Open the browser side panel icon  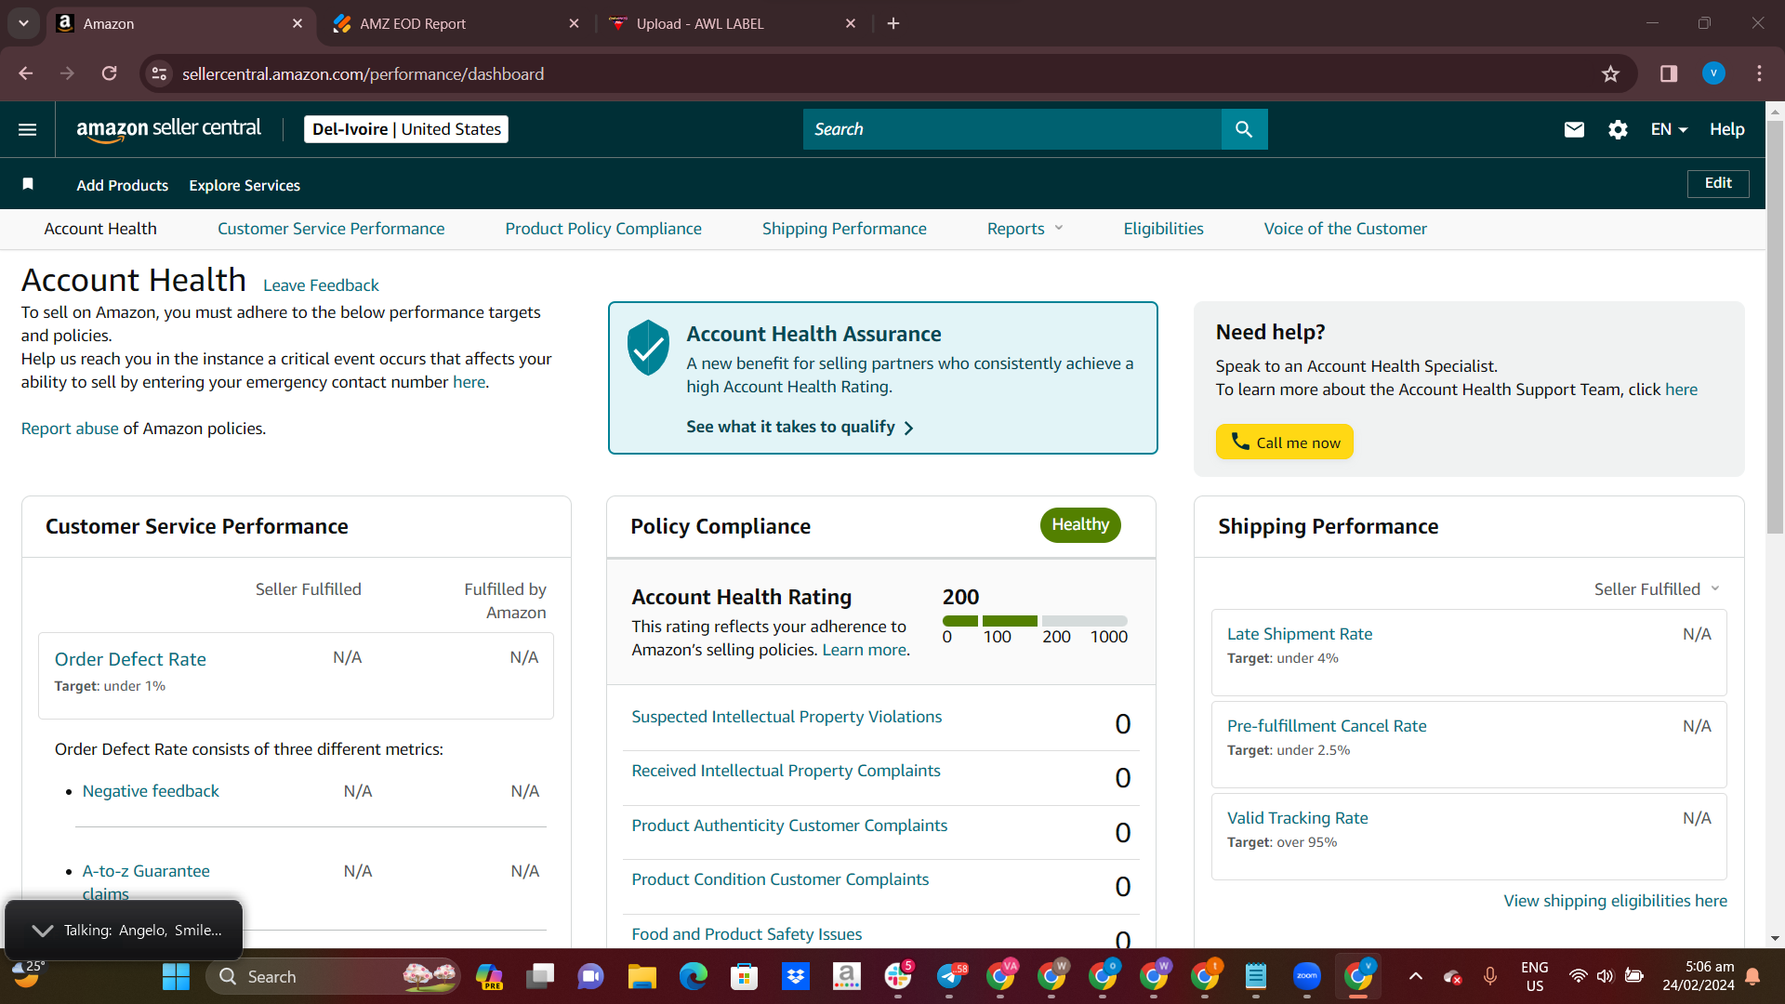pyautogui.click(x=1669, y=73)
